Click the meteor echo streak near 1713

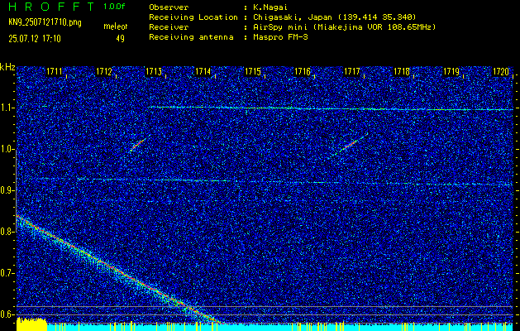coord(139,143)
